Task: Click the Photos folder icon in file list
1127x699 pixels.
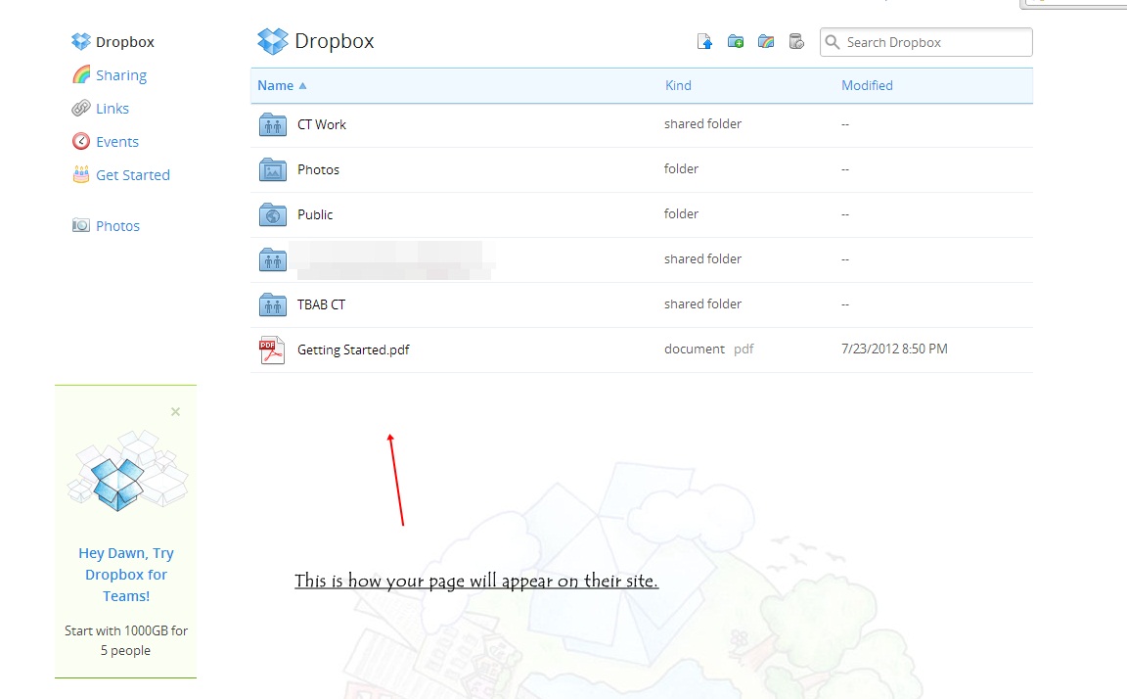Action: pos(272,169)
